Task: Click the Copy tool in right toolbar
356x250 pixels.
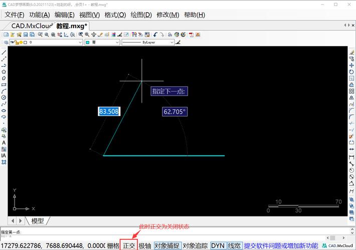Action: tap(351, 59)
